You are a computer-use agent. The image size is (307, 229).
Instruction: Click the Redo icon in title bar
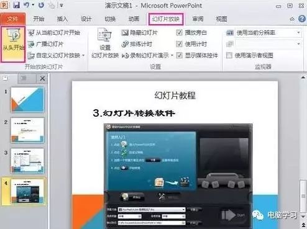point(41,5)
